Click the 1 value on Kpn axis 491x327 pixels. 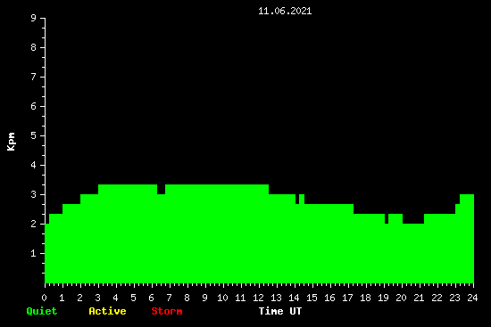pyautogui.click(x=33, y=253)
